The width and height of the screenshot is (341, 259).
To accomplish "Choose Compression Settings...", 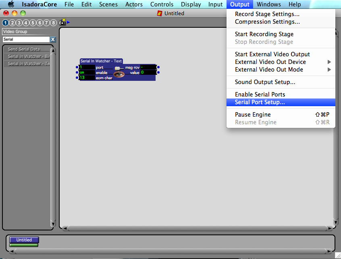I will point(281,22).
